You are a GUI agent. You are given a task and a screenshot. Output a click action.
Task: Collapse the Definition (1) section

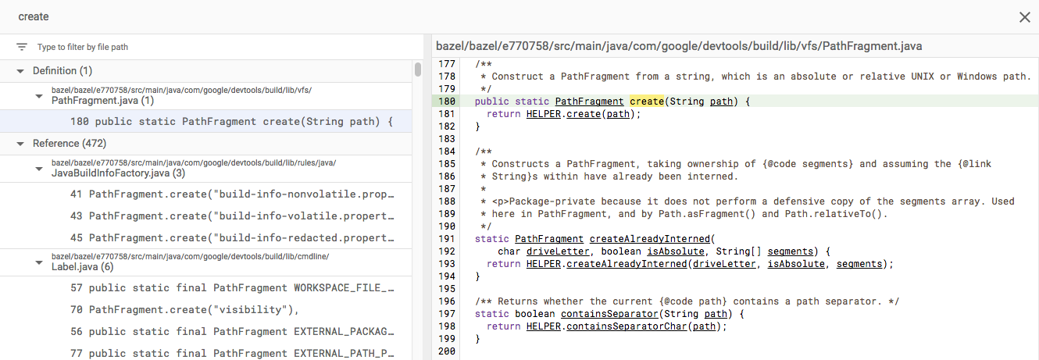point(21,70)
